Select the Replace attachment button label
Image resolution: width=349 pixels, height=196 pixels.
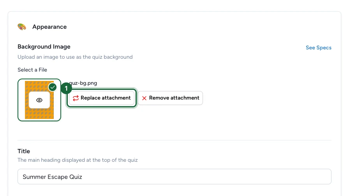pyautogui.click(x=106, y=98)
